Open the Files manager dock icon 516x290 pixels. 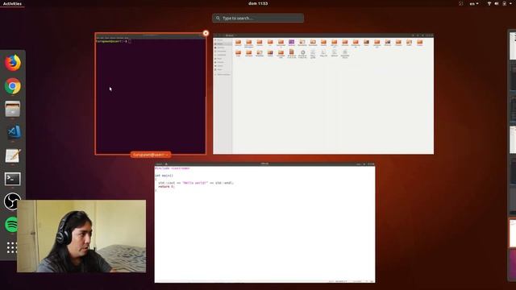click(13, 109)
